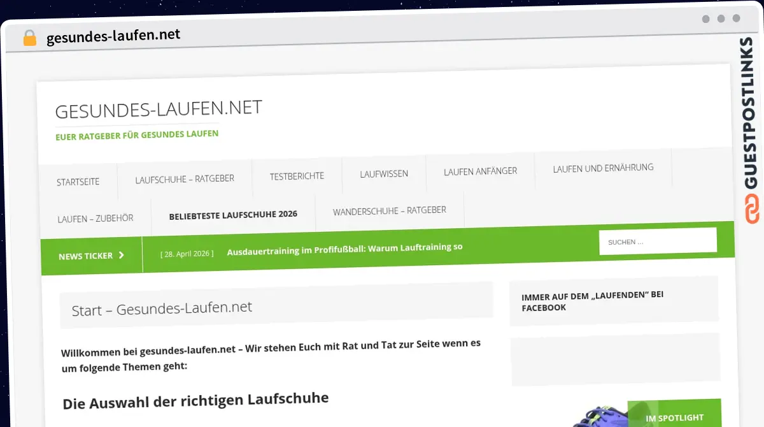Image resolution: width=764 pixels, height=427 pixels.
Task: Click the Immer auf dem Laufenden bei Facebook heading
Action: pyautogui.click(x=592, y=301)
